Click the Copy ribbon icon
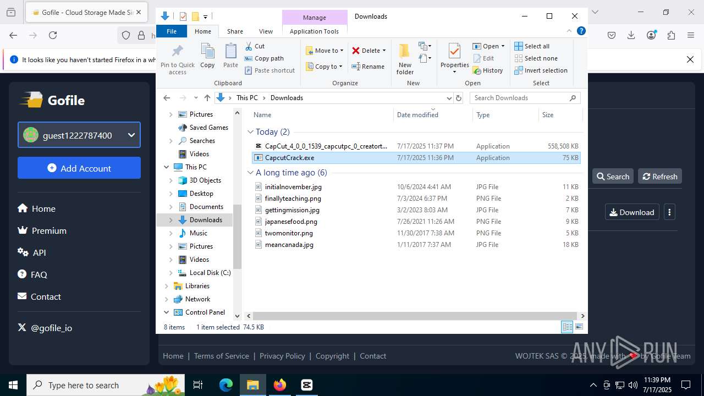 pos(207,56)
